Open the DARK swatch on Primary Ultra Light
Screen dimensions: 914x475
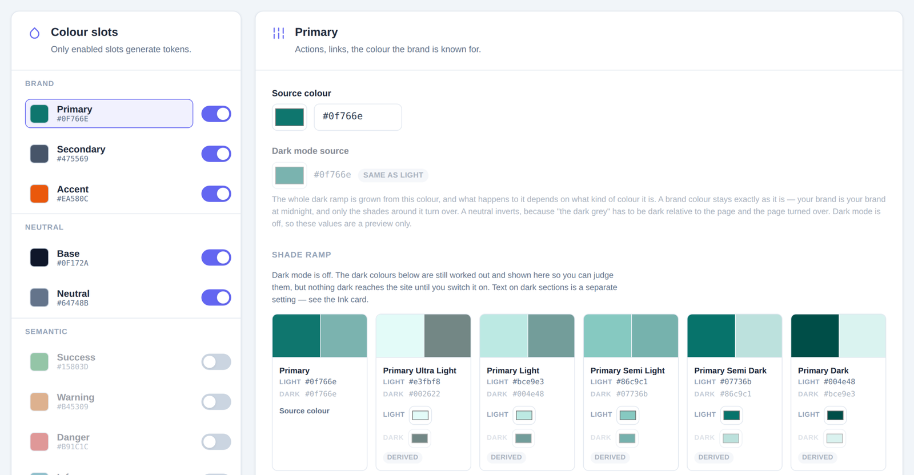[420, 438]
